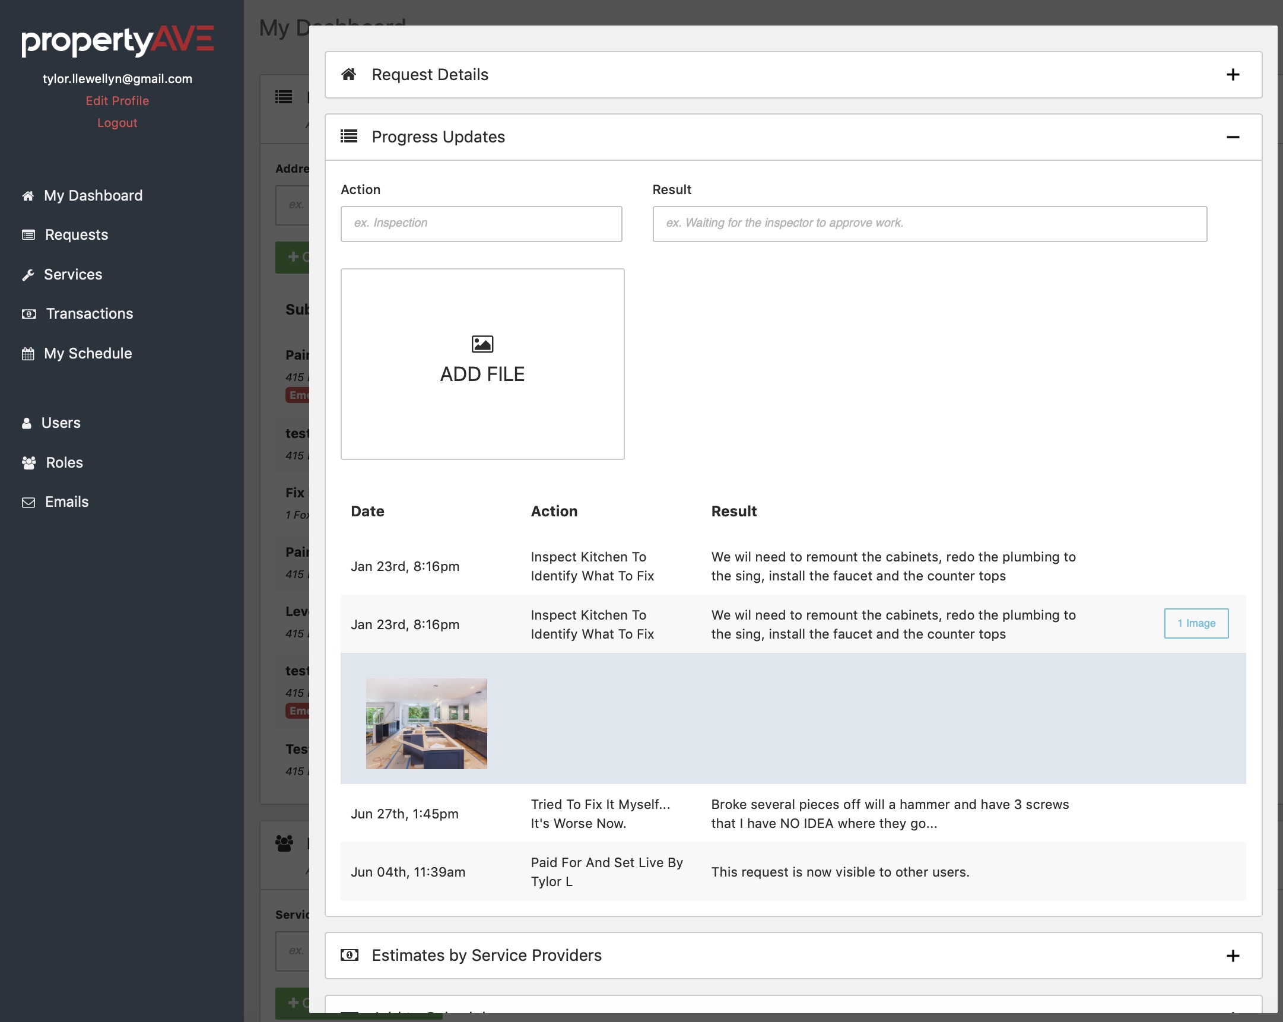
Task: Expand Request Details with the plus button
Action: (1233, 74)
